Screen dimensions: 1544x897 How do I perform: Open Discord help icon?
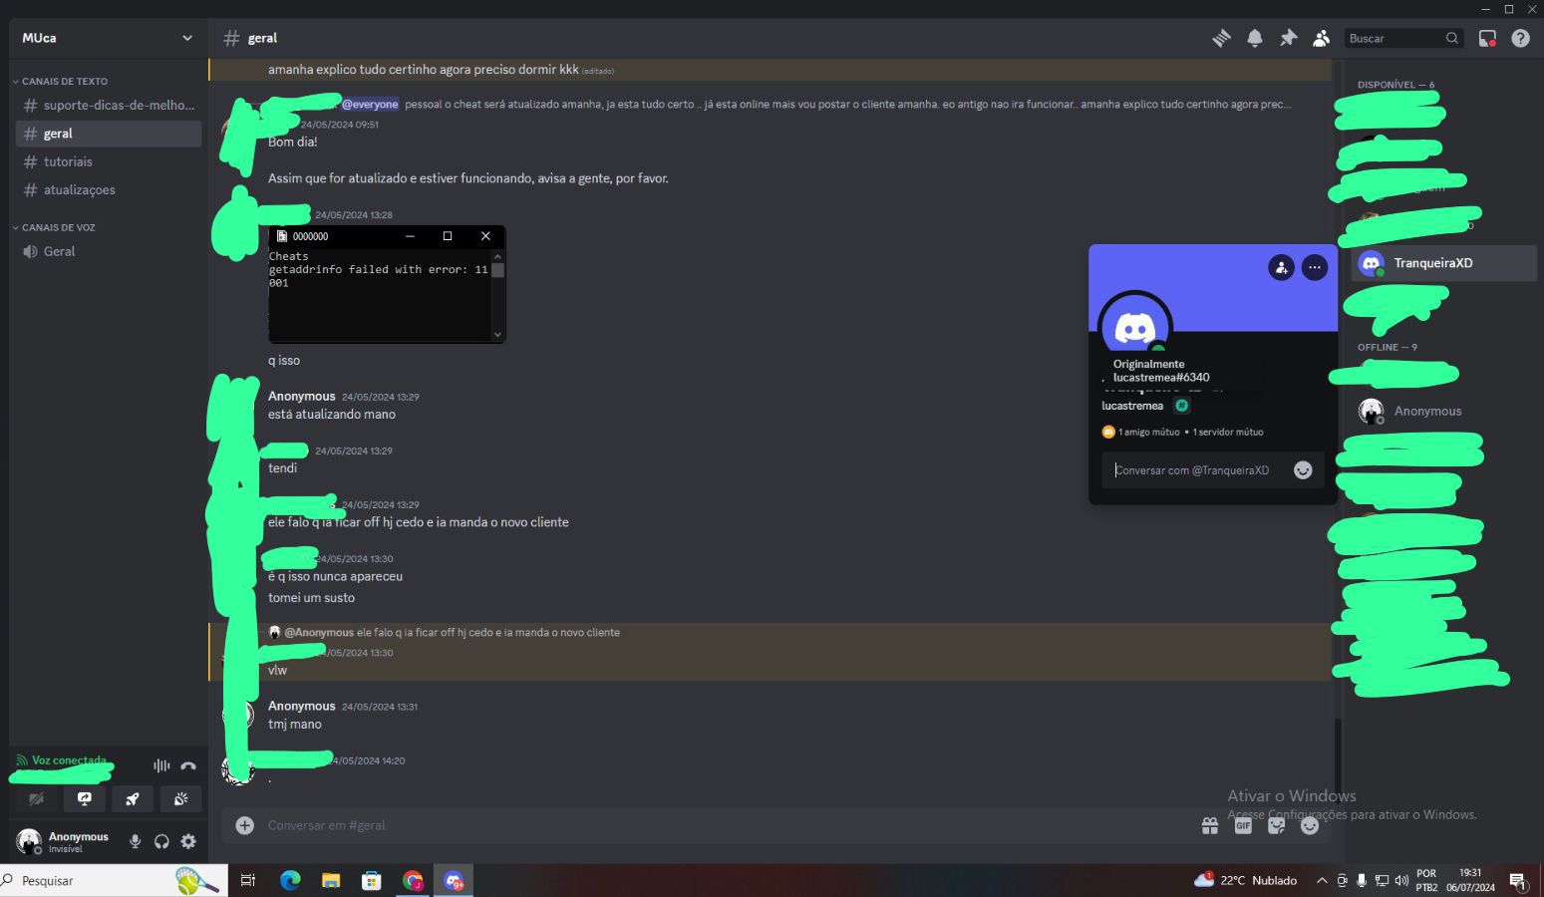click(x=1520, y=38)
